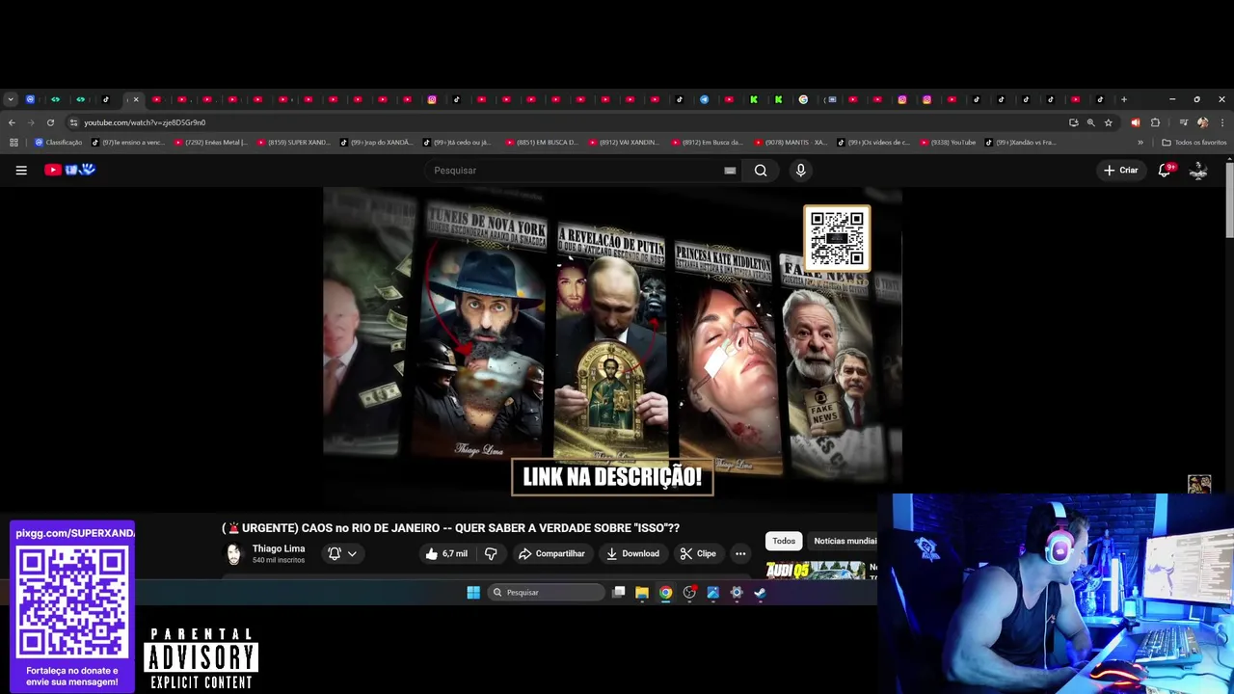Expand the bookmarks overflow chevron

[1140, 143]
